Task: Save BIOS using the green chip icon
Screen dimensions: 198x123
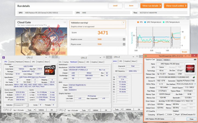Action: (194, 77)
